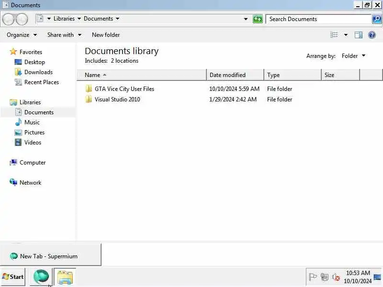Click the Forward navigation arrow button
Viewport: 383px width, 287px height.
pos(22,19)
